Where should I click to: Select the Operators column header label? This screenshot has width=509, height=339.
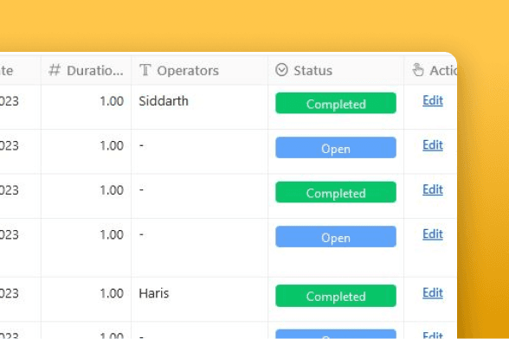point(188,71)
